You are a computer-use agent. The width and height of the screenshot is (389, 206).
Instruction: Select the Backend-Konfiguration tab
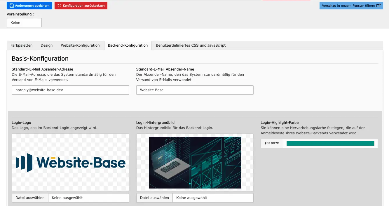[128, 45]
